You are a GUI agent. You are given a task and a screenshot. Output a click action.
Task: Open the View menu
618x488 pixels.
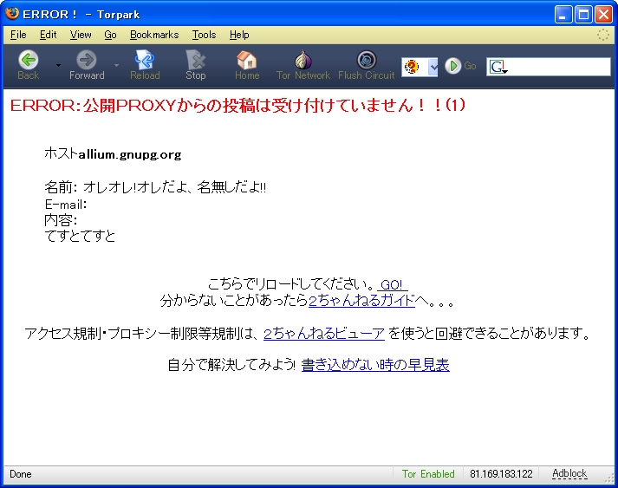click(81, 35)
